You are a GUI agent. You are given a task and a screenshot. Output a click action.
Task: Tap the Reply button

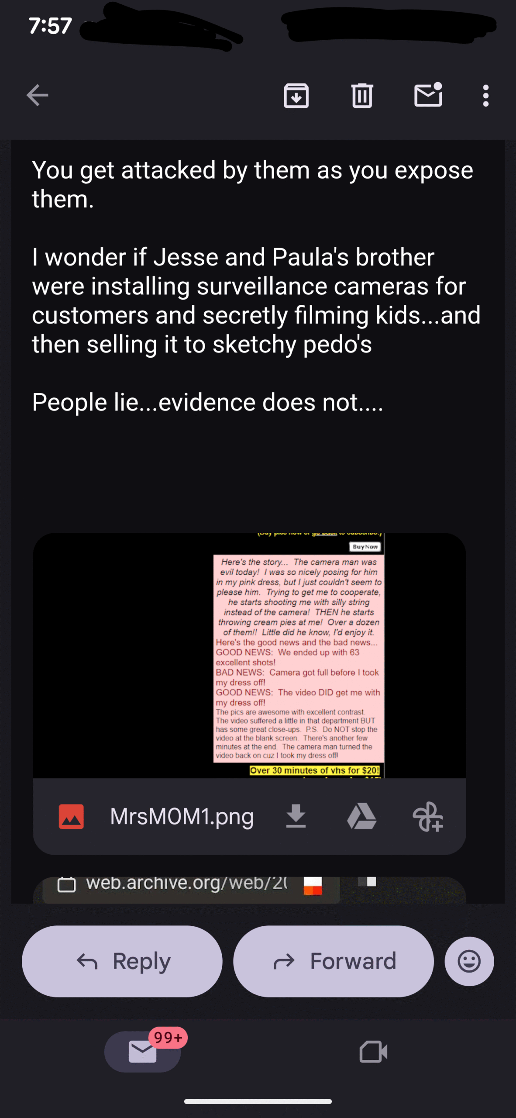pos(122,961)
